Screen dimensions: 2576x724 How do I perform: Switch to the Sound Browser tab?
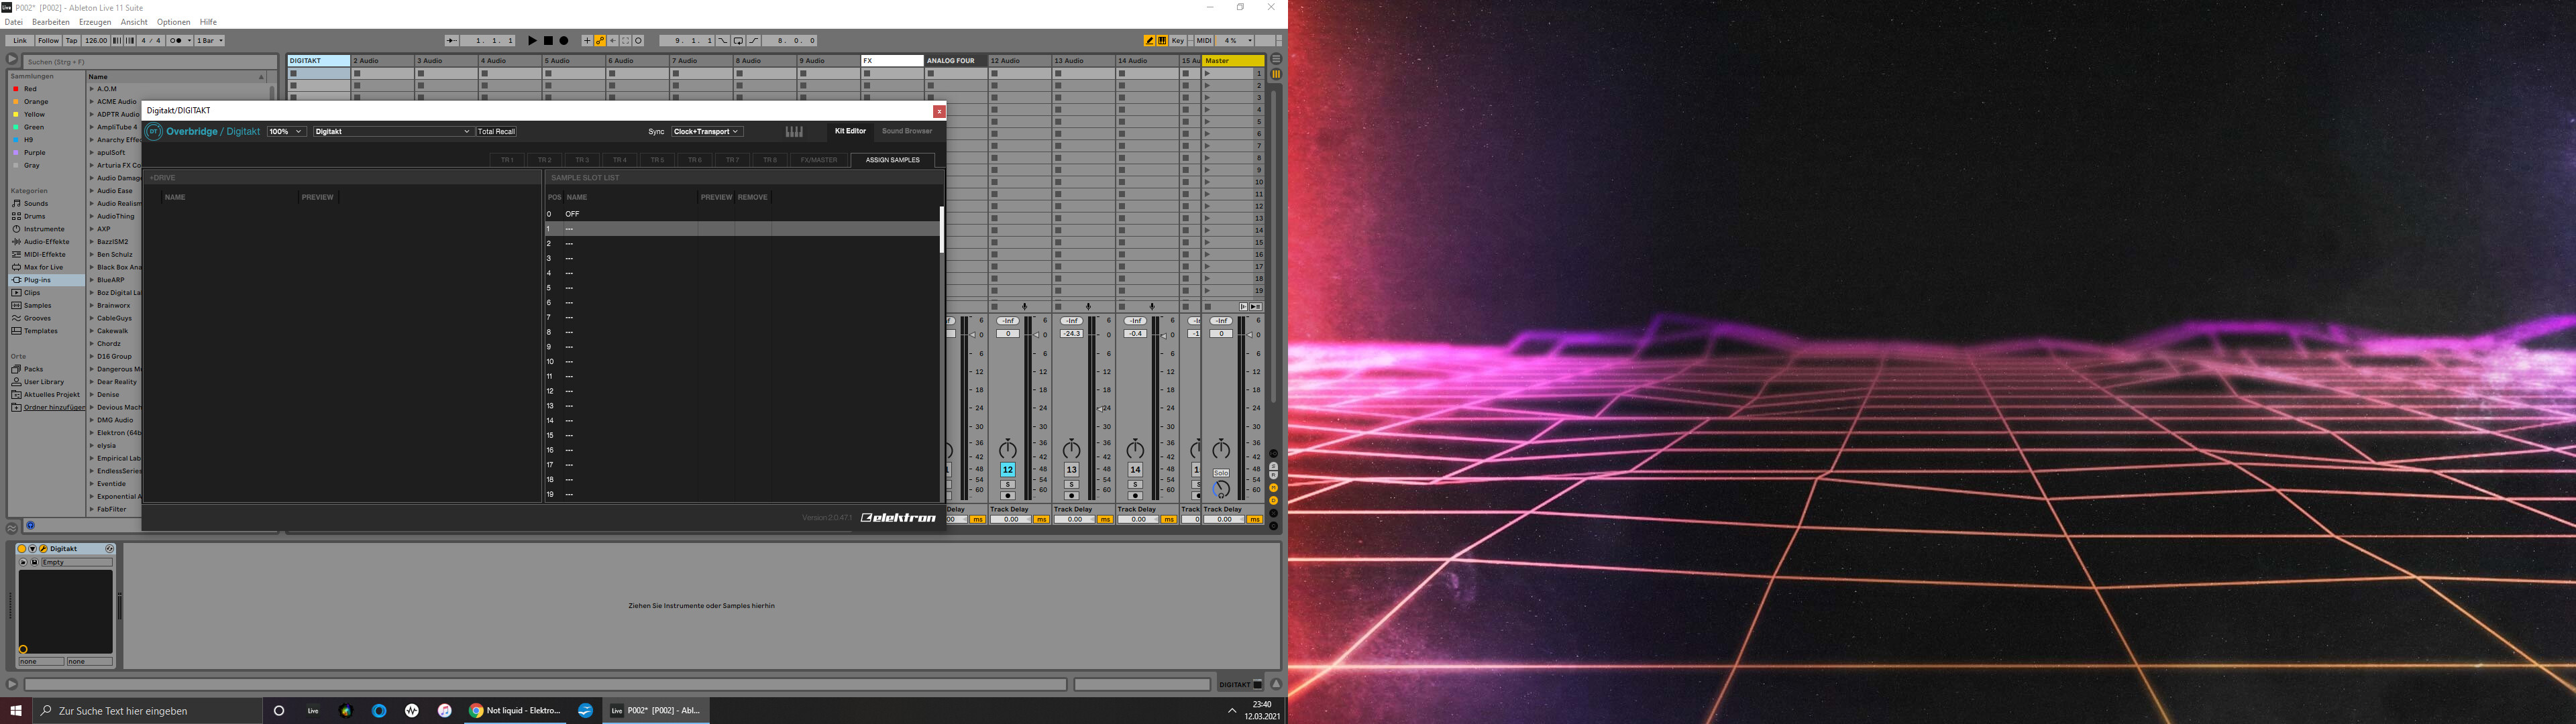click(907, 131)
